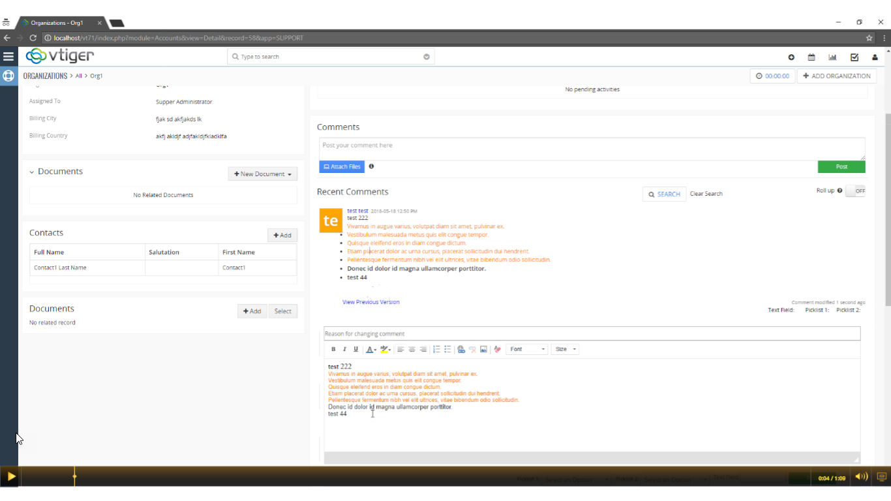
Task: Open the hamburger main menu
Action: coord(8,57)
